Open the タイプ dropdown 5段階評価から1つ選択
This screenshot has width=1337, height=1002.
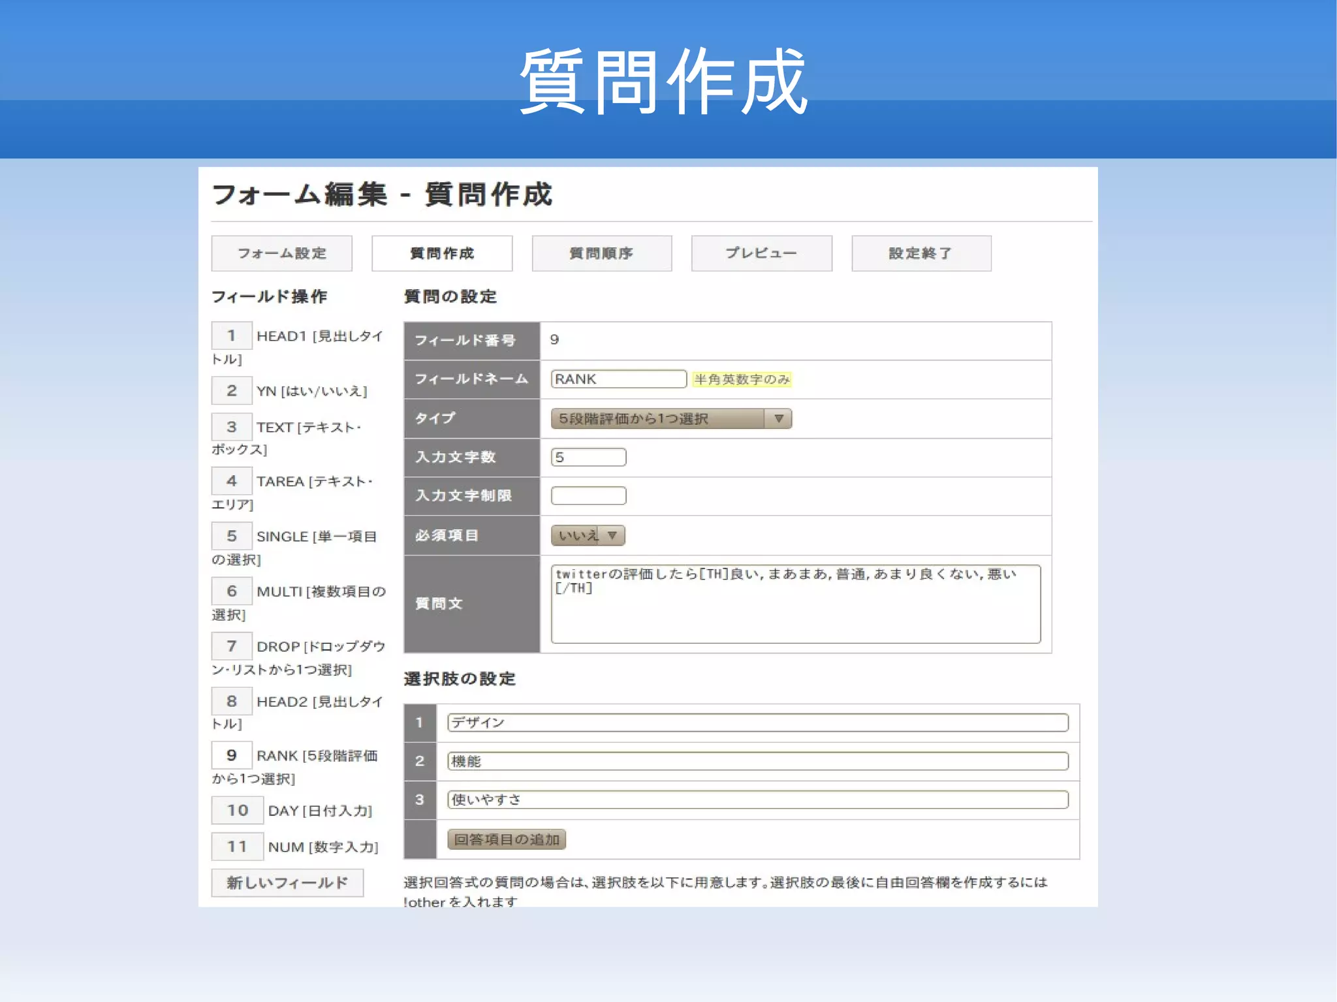tap(671, 418)
